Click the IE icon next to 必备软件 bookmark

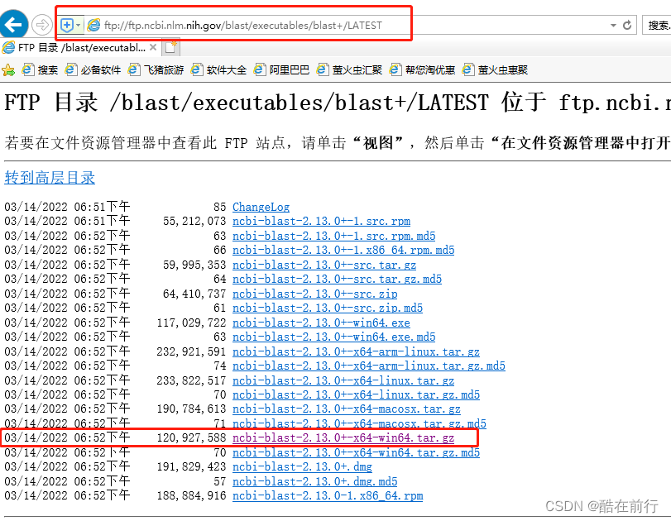coord(72,69)
